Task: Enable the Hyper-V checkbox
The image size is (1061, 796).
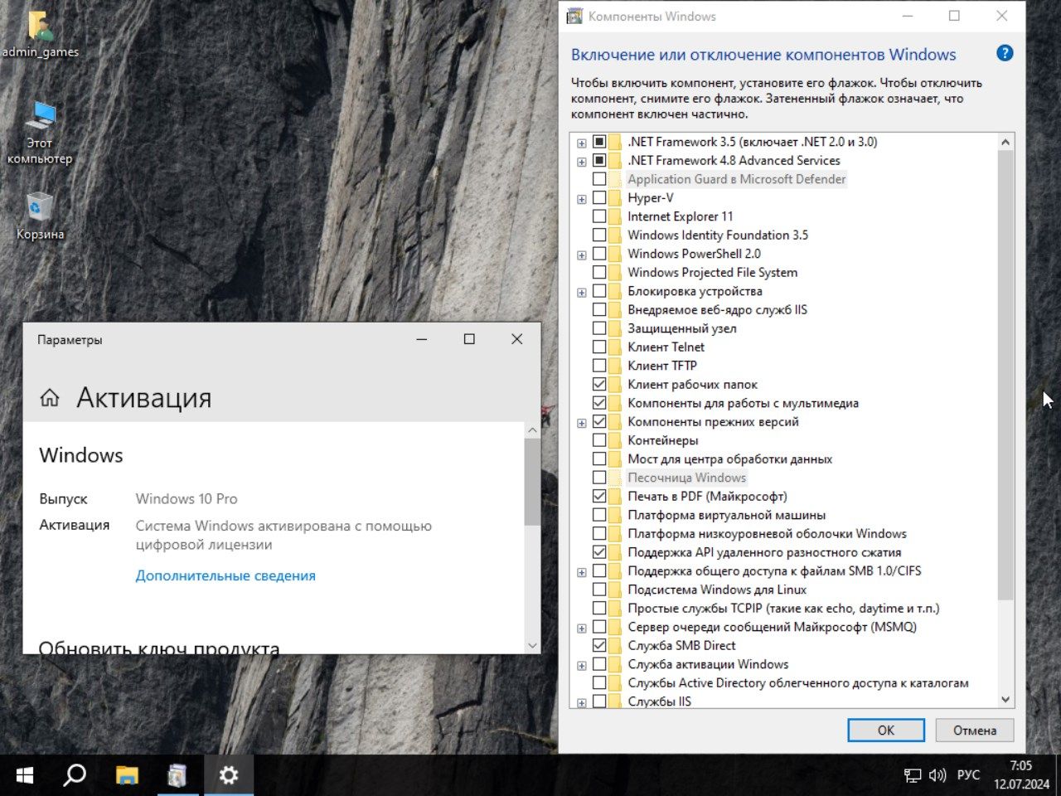Action: pos(599,197)
